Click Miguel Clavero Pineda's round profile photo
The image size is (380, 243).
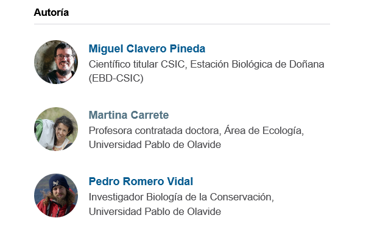[x=56, y=62]
